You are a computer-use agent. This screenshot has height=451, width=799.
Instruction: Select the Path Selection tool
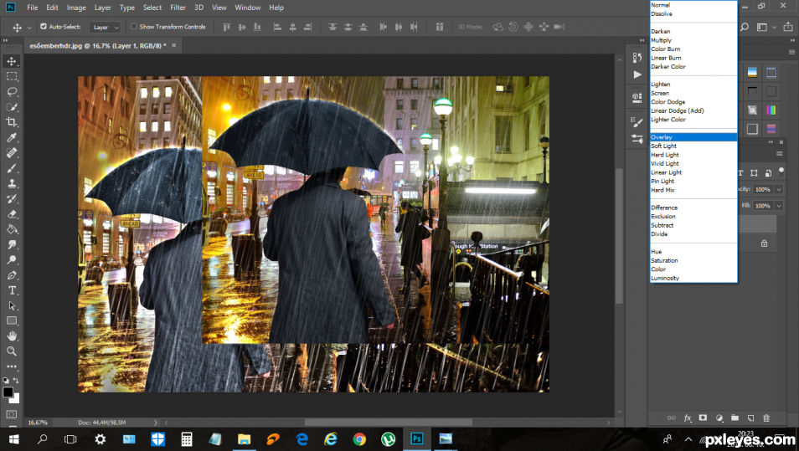pyautogui.click(x=11, y=305)
